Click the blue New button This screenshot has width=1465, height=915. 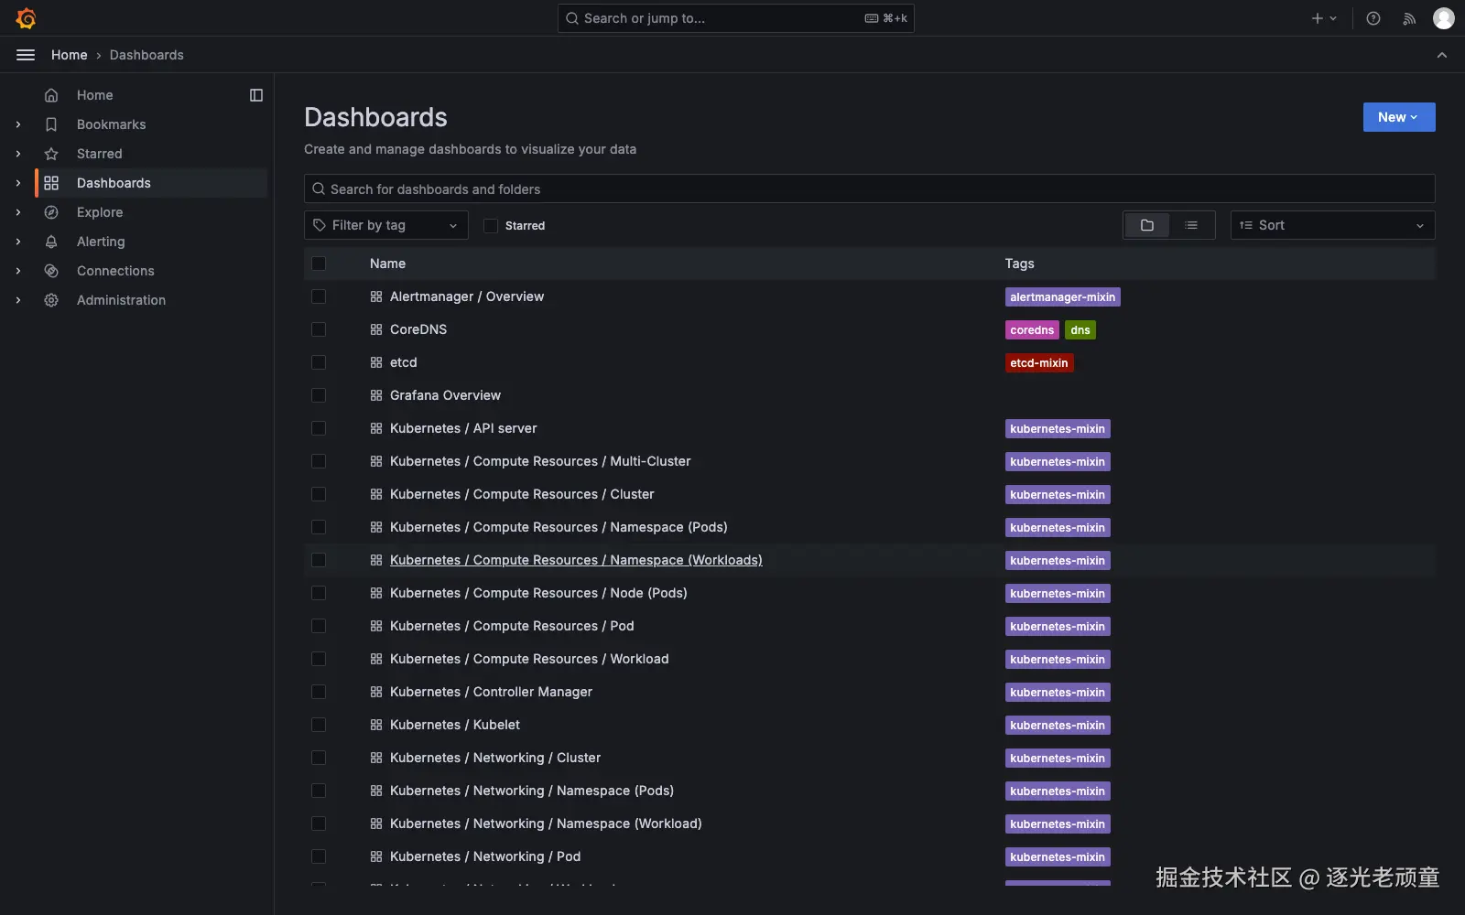point(1399,117)
